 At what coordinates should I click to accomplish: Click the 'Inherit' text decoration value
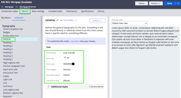click(66, 75)
